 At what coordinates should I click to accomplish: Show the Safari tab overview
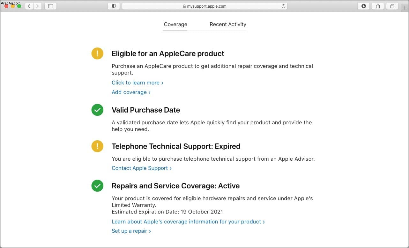(392, 6)
